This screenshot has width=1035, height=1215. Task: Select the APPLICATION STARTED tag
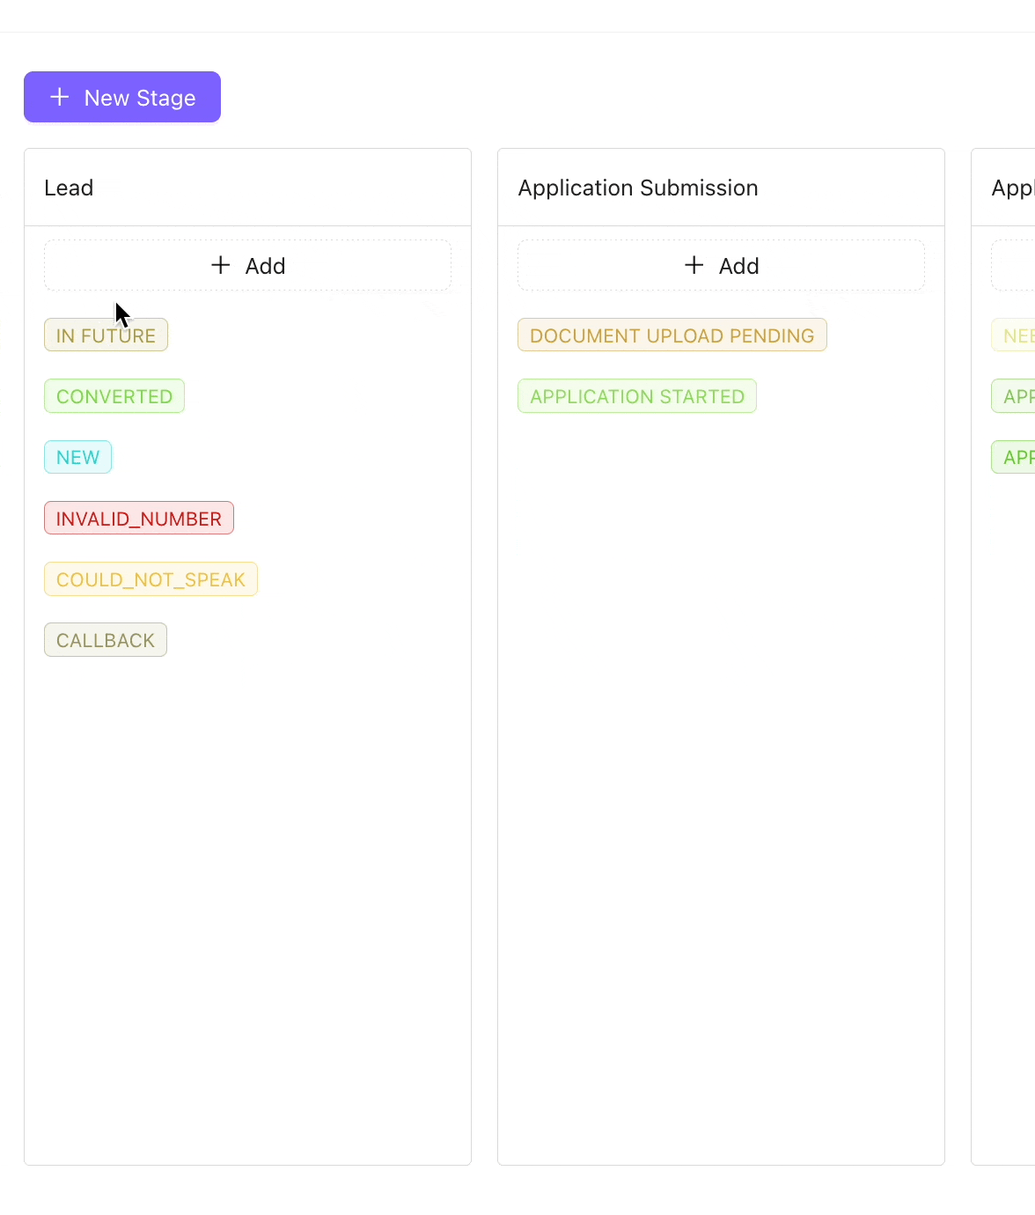tap(636, 396)
